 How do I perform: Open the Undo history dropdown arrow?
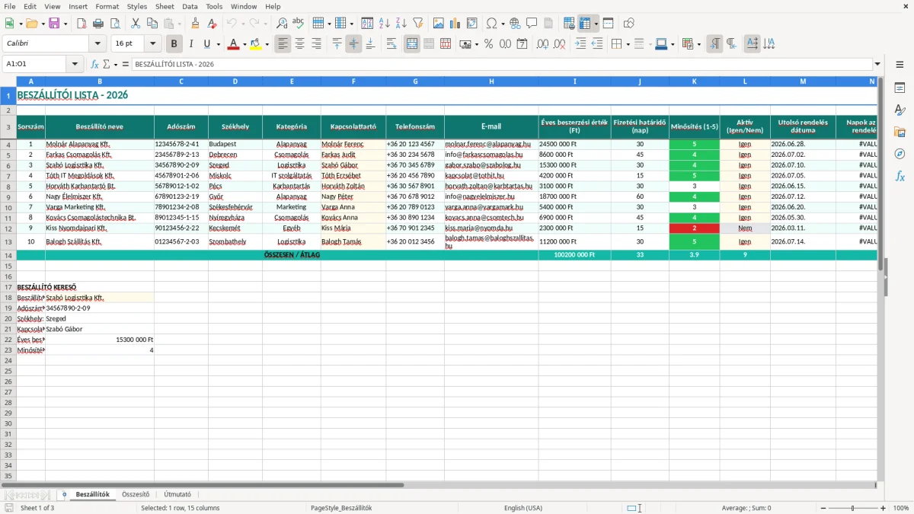click(x=242, y=24)
